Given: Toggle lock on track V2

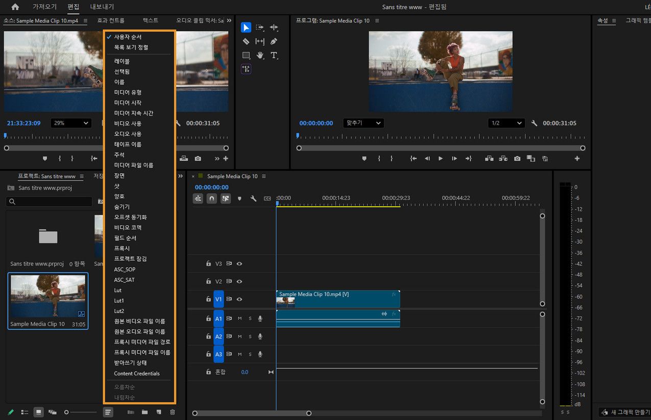Looking at the screenshot, I should click(x=208, y=281).
